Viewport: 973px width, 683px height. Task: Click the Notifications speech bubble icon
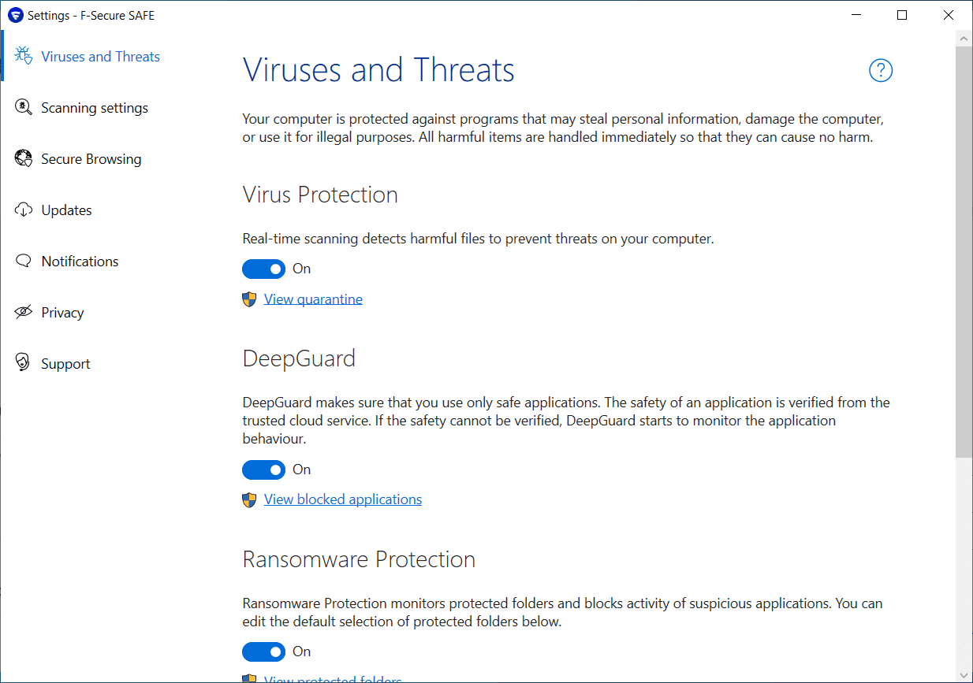tap(24, 261)
